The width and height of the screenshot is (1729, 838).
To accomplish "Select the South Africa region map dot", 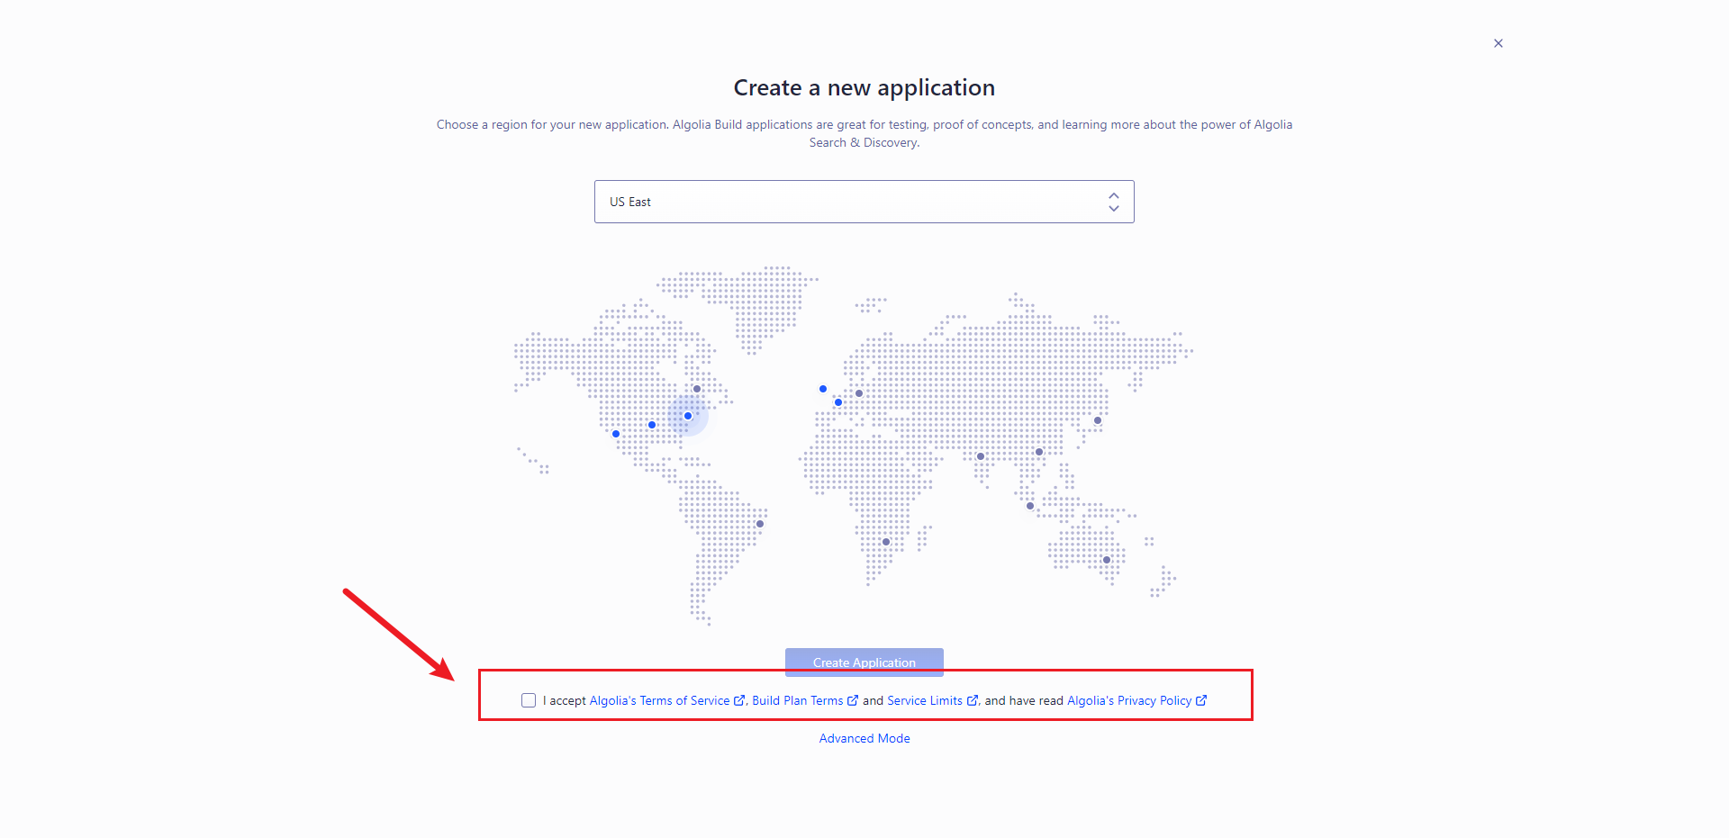I will (x=886, y=542).
